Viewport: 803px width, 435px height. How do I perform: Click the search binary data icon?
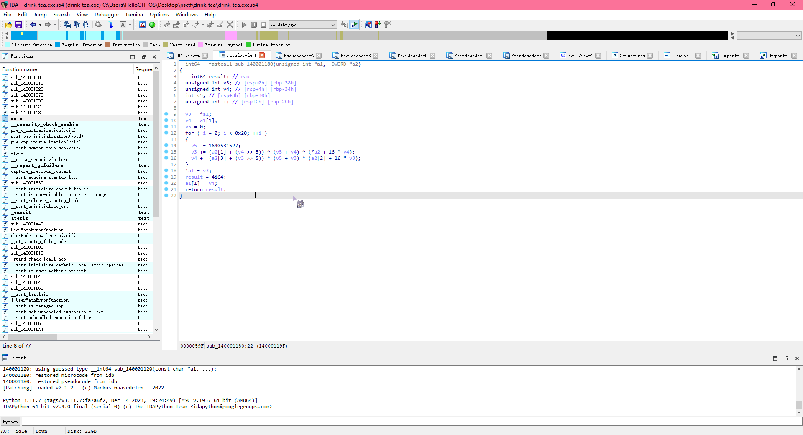tap(87, 25)
